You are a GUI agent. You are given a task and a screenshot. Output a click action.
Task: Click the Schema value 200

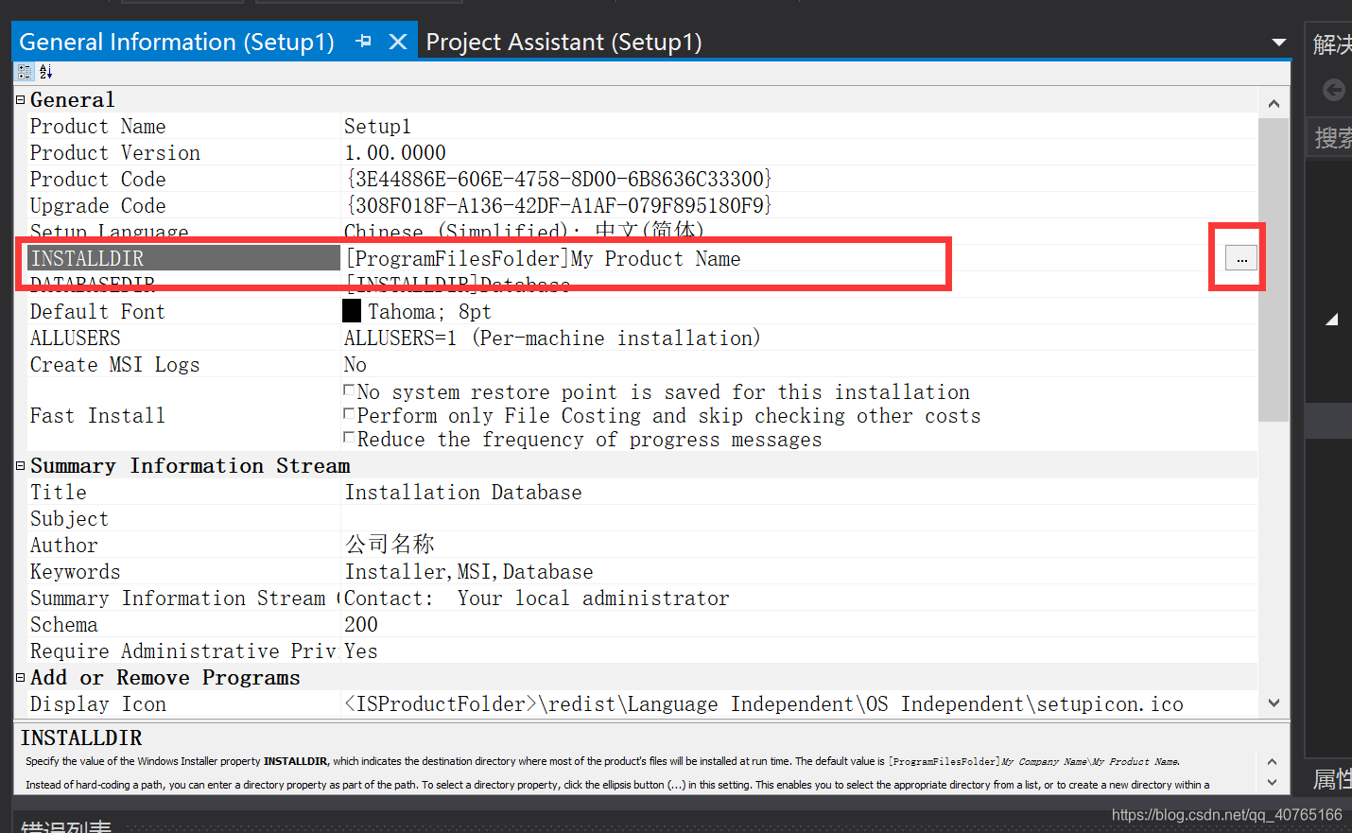tap(361, 625)
